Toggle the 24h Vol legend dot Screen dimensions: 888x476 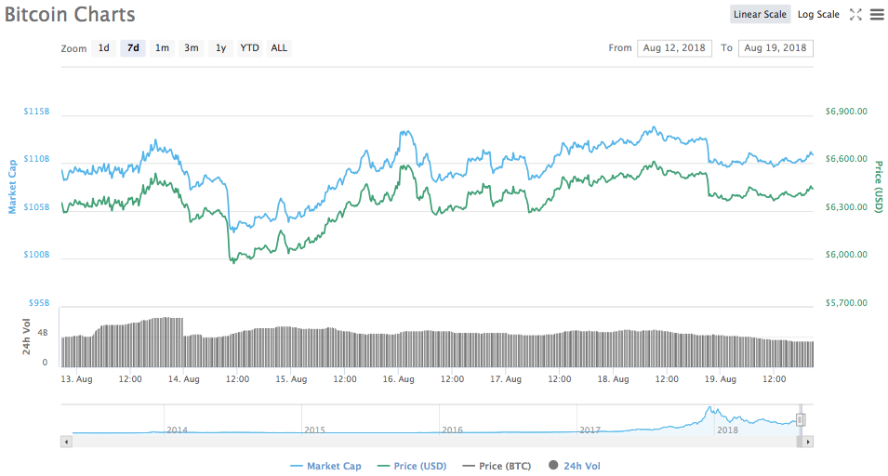click(553, 465)
